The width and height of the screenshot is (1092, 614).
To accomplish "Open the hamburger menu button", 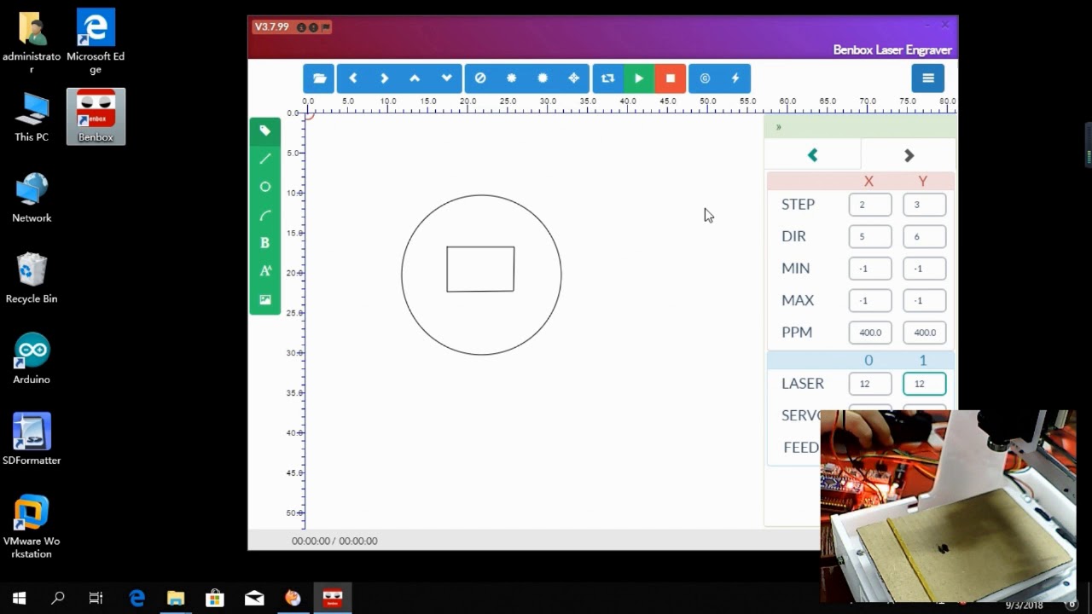I will coord(928,78).
